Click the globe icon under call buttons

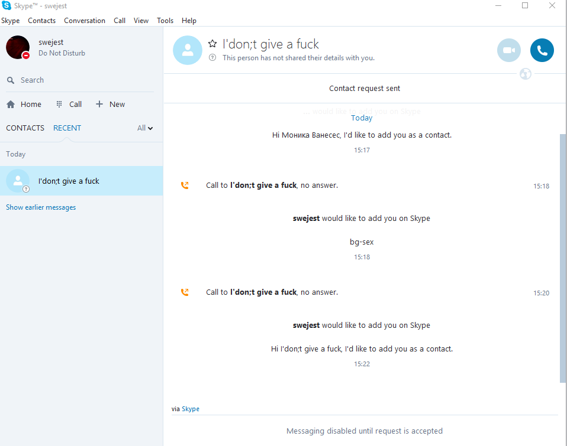tap(526, 74)
